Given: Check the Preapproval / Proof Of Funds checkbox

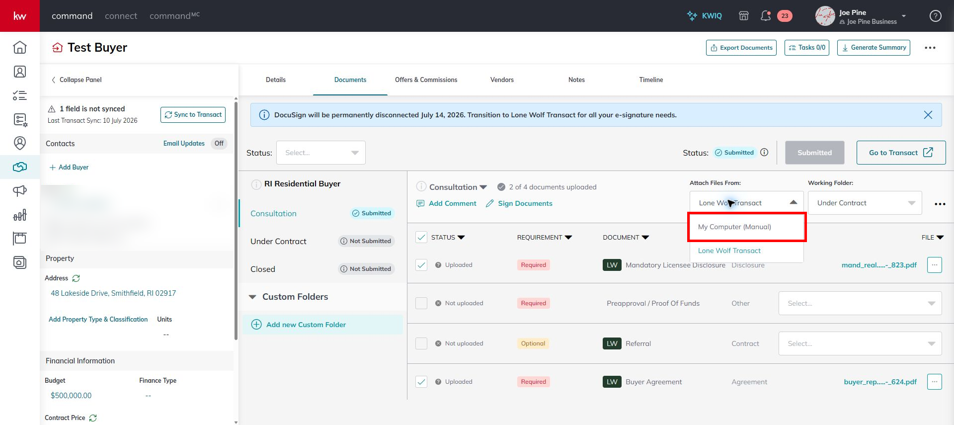Looking at the screenshot, I should click(421, 303).
